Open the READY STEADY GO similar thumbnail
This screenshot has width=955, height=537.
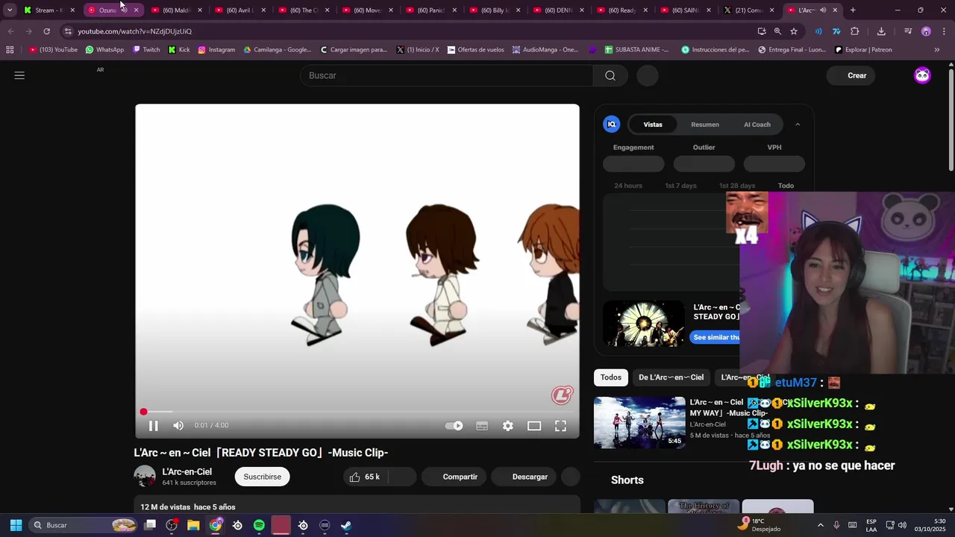(643, 323)
